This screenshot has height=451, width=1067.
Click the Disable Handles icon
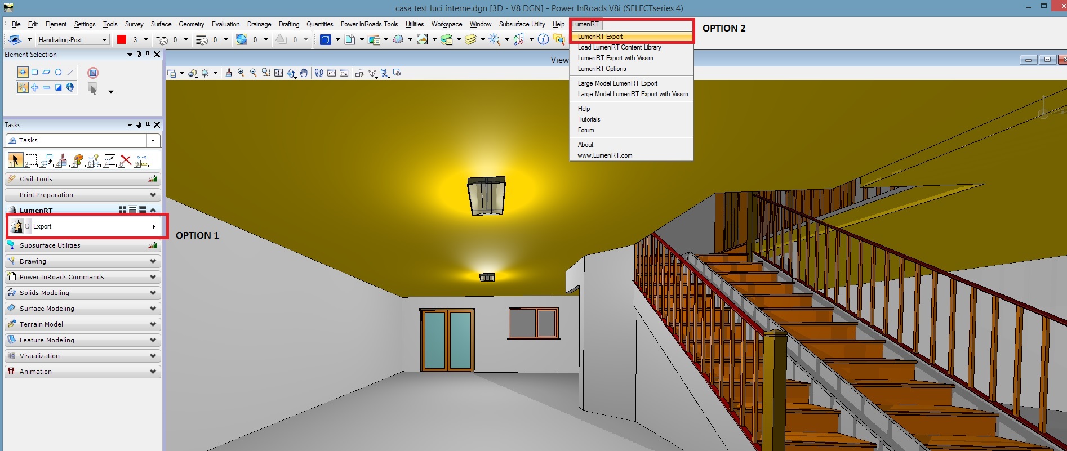click(93, 73)
